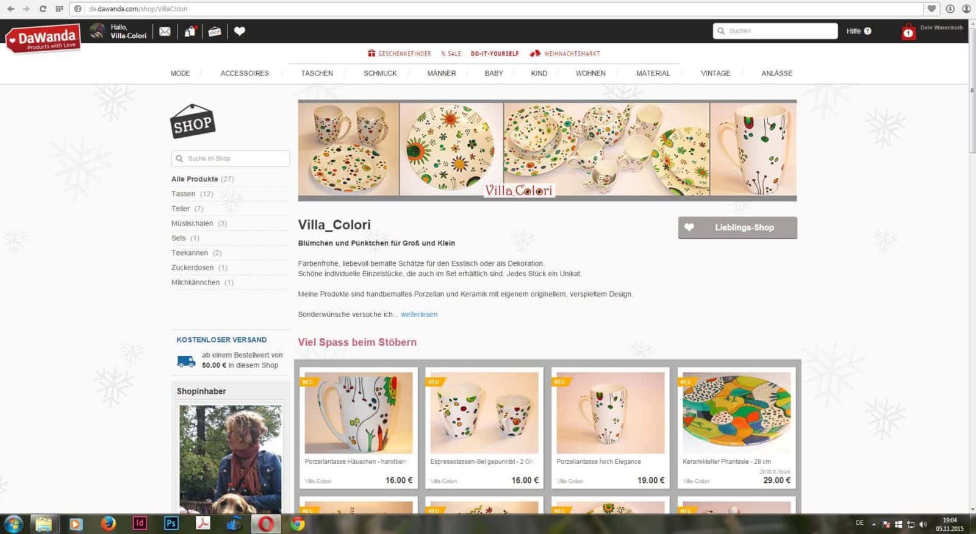This screenshot has height=534, width=976.
Task: Click the Hilfe link in header
Action: [x=853, y=31]
